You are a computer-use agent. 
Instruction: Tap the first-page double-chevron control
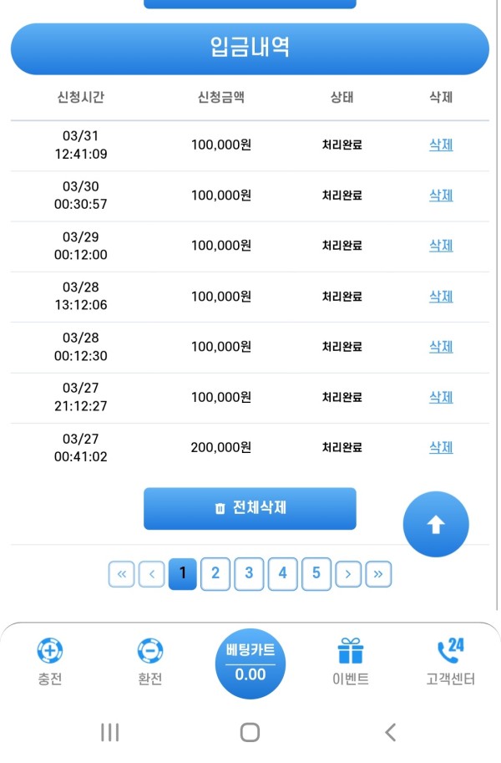(121, 573)
